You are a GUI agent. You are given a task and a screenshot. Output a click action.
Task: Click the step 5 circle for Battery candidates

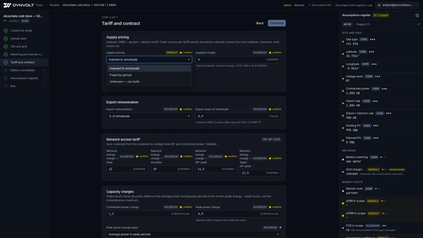click(x=6, y=70)
